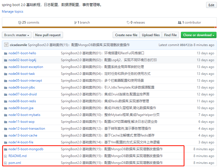Viewport: 219px width, 168px height.
Task: Open the node11-boot-aop folder
Action: coord(21,122)
